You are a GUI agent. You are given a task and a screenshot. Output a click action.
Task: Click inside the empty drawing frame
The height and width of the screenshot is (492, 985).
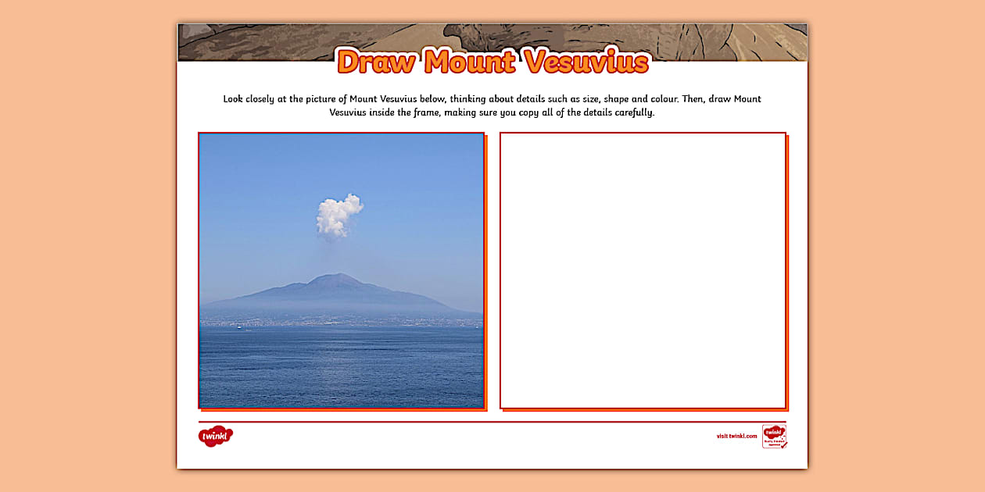643,269
